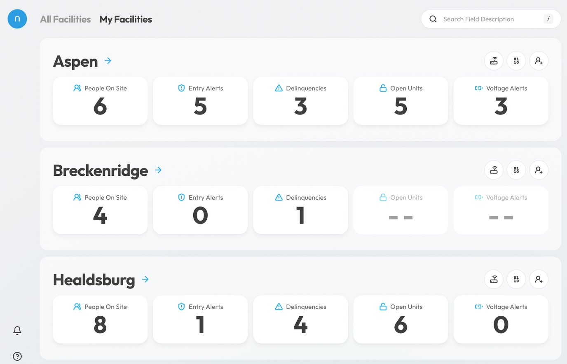Click the add-user icon for Healdsburg
The height and width of the screenshot is (364, 567).
tap(539, 279)
